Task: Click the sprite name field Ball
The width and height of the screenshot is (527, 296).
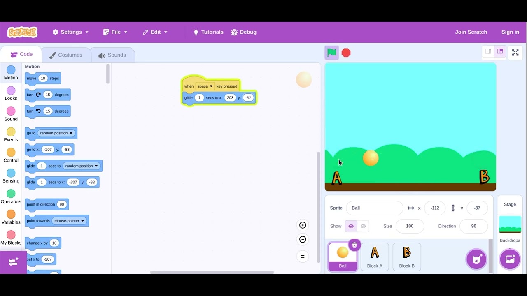Action: 375,208
